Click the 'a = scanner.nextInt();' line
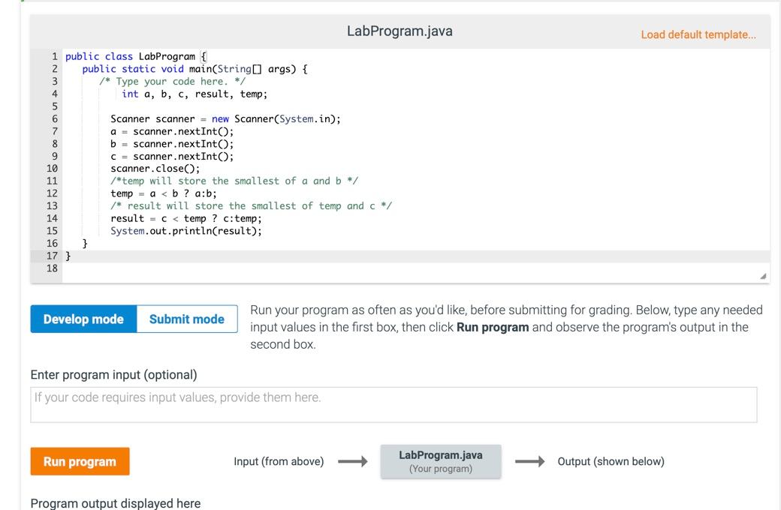The width and height of the screenshot is (781, 510). 172,130
